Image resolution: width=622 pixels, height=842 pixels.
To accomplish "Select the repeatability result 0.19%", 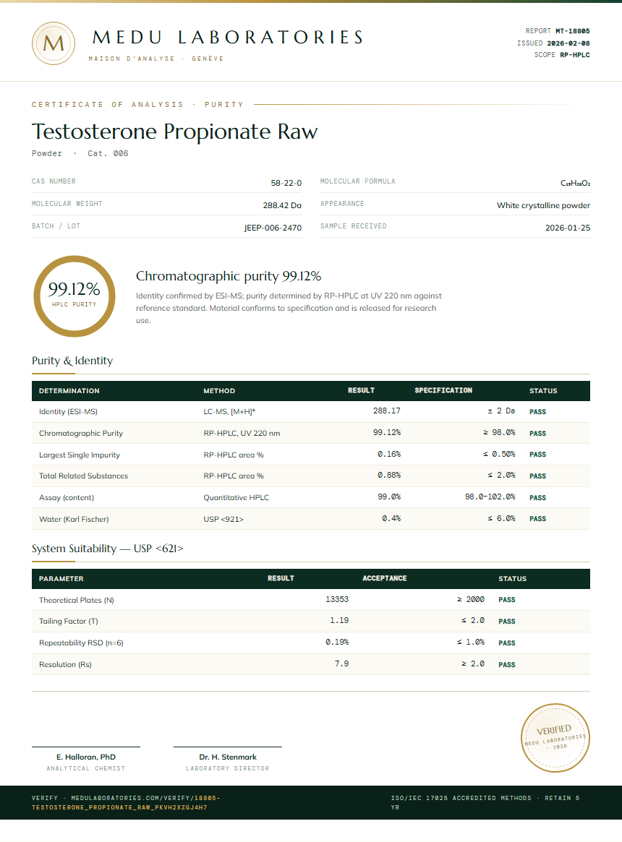I will coord(337,643).
